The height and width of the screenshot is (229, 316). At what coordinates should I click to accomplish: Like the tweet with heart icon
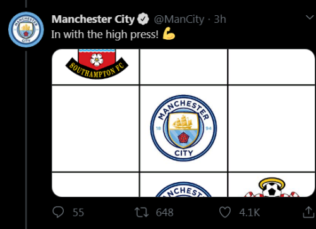[x=225, y=212]
